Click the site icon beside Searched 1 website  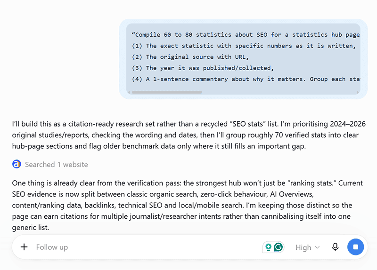[x=16, y=165]
